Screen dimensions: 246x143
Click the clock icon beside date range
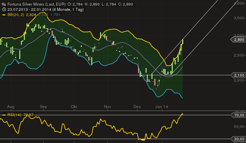(x=4, y=10)
